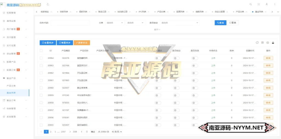The image size is (281, 139).
Task: Toggle 显示 switch for product 022278
Action: point(158,58)
